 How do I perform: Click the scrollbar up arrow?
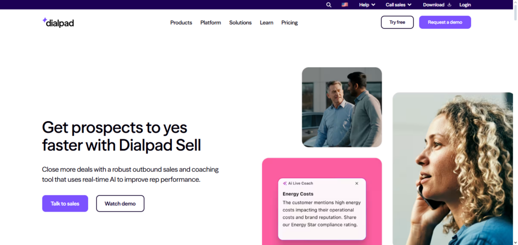(x=515, y=3)
